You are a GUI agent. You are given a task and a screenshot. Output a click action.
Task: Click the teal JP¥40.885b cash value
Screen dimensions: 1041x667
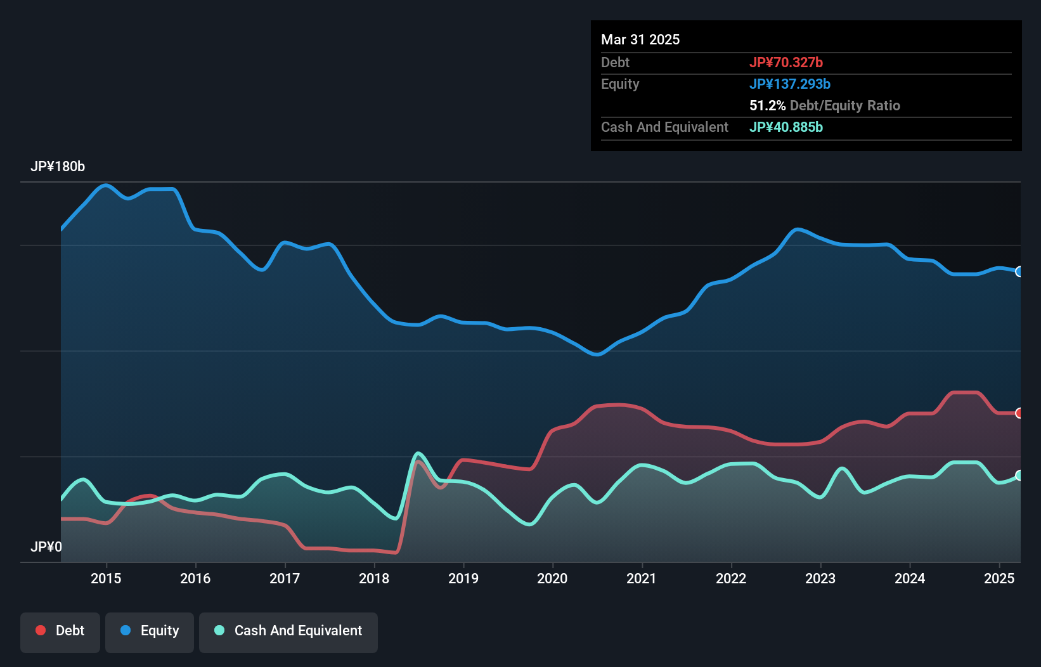pyautogui.click(x=786, y=127)
